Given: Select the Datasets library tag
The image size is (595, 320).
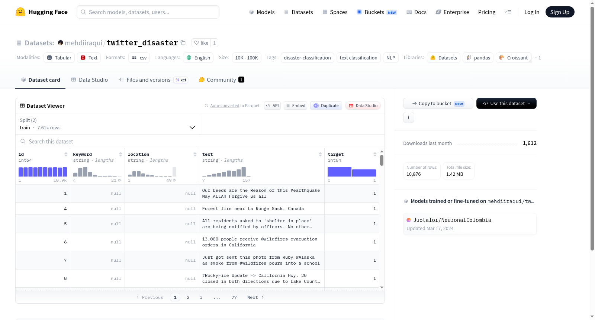Looking at the screenshot, I should click(x=444, y=58).
